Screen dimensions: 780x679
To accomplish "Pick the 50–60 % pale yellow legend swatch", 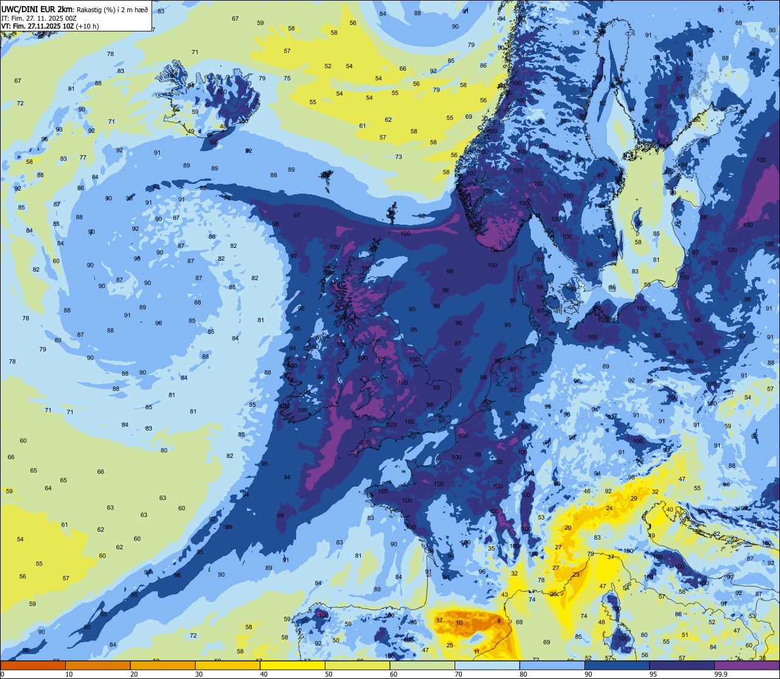I will [x=357, y=666].
